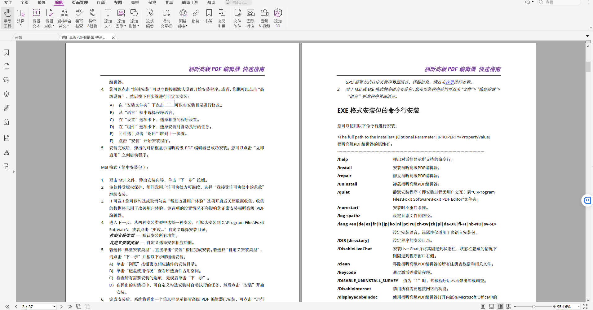The width and height of the screenshot is (593, 310).
Task: Switch to the Comment (注释) tab
Action: click(101, 2)
